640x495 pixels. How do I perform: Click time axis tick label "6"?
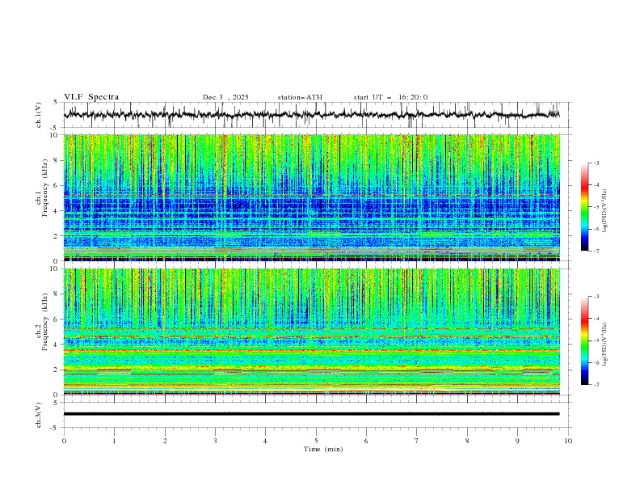tap(366, 441)
